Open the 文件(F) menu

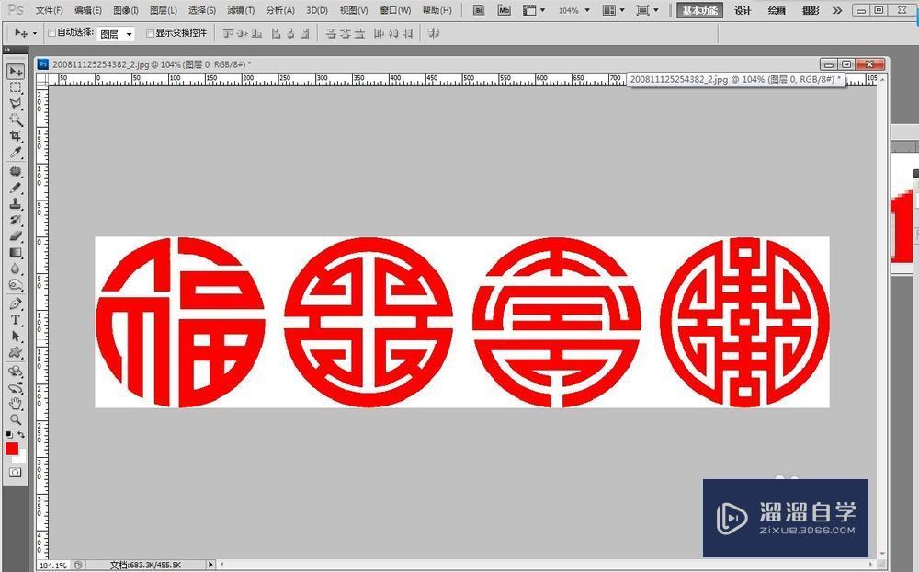pos(49,10)
